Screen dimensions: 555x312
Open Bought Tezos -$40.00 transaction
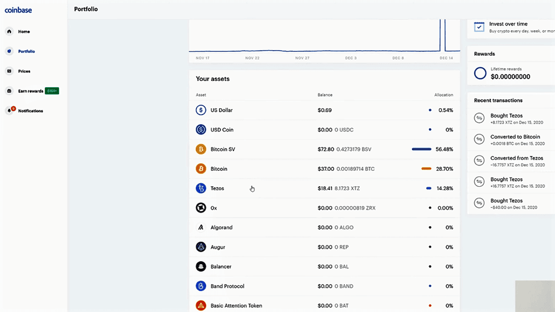point(511,204)
